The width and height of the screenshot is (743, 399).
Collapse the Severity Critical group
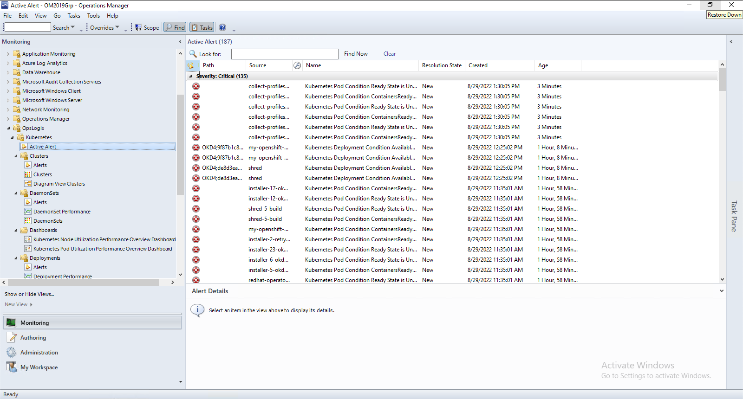tap(190, 76)
